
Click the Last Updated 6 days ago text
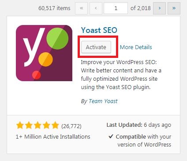[x=139, y=125]
